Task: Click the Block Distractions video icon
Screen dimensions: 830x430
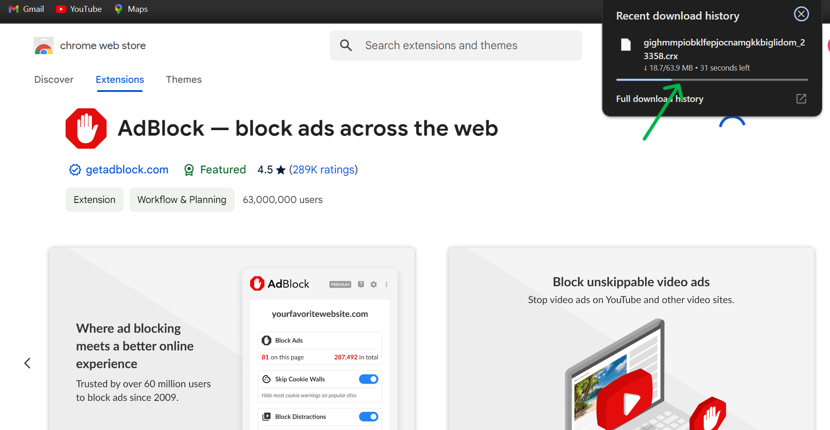Action: point(266,416)
